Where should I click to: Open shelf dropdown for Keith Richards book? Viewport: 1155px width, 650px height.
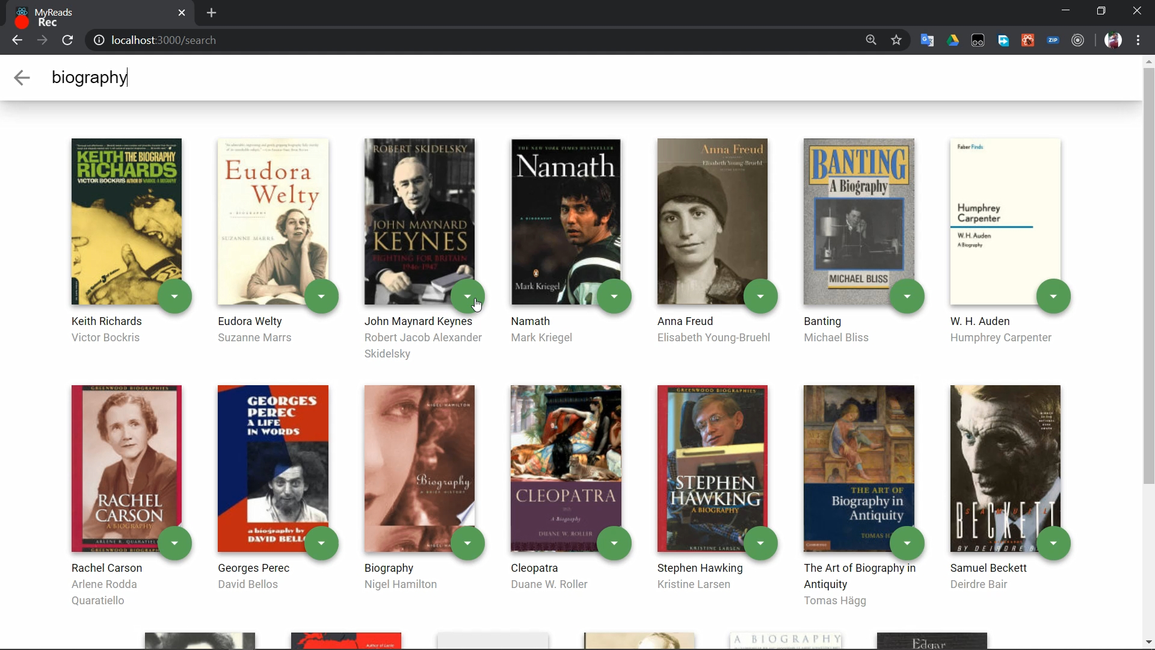[175, 297]
